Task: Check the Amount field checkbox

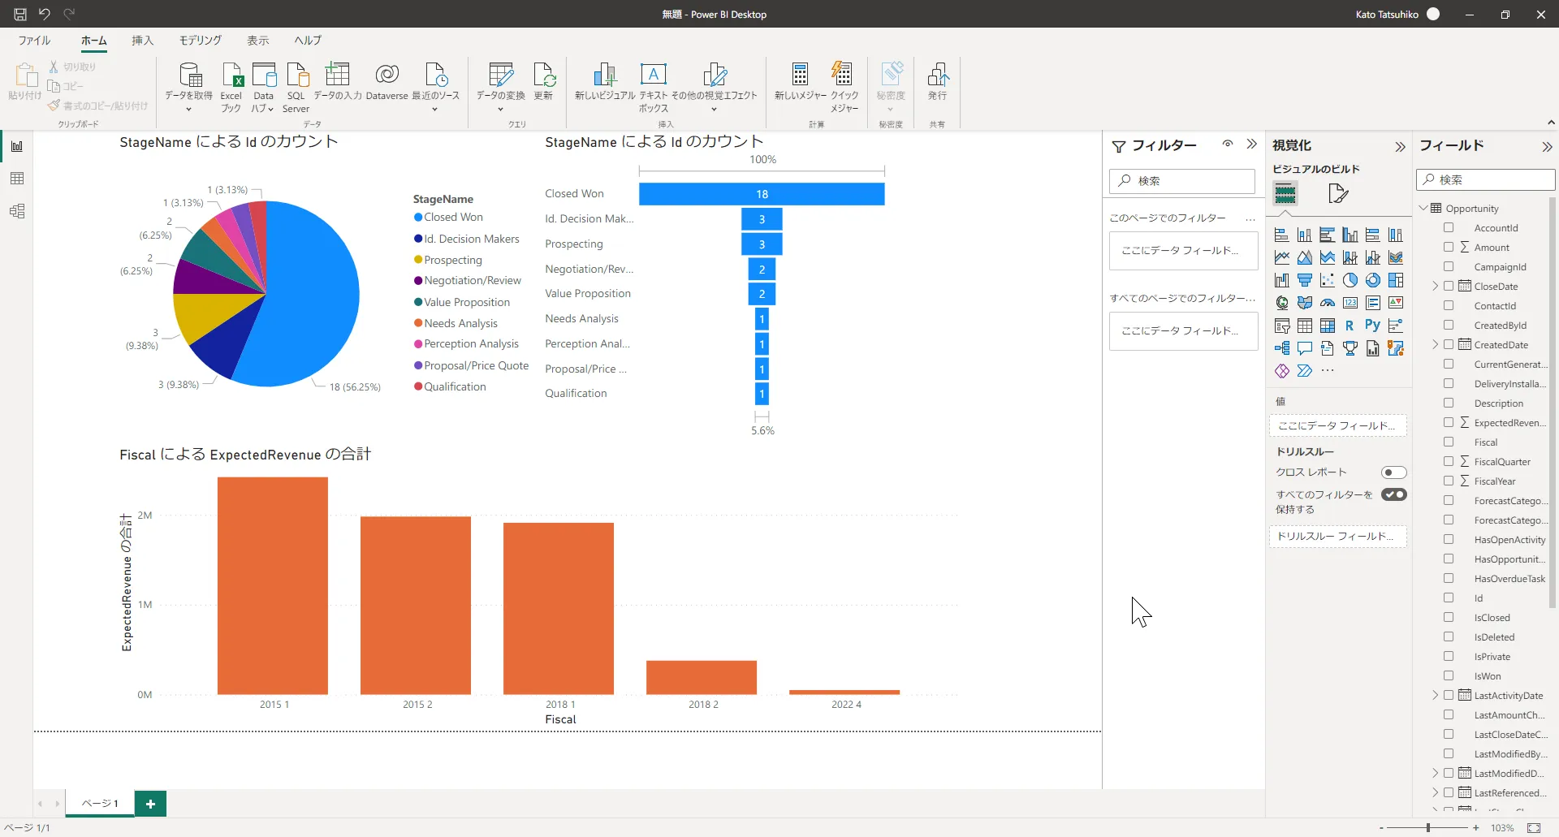Action: click(x=1449, y=247)
